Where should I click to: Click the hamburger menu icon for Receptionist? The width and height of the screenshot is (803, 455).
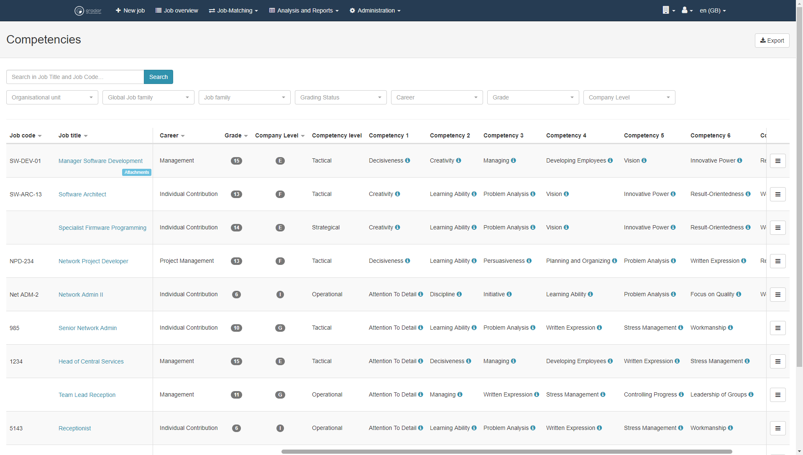point(777,428)
